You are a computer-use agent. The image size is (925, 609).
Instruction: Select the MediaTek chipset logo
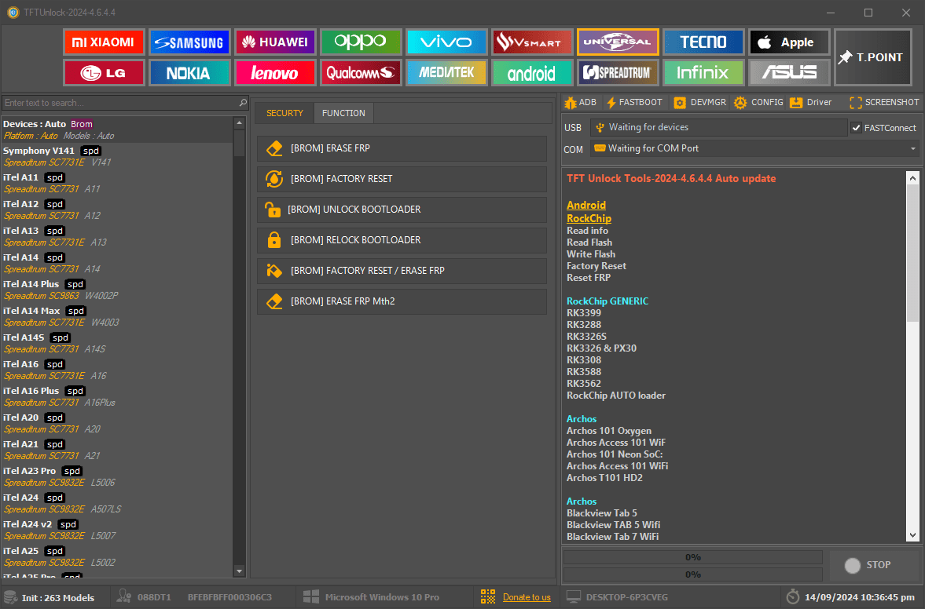(446, 73)
